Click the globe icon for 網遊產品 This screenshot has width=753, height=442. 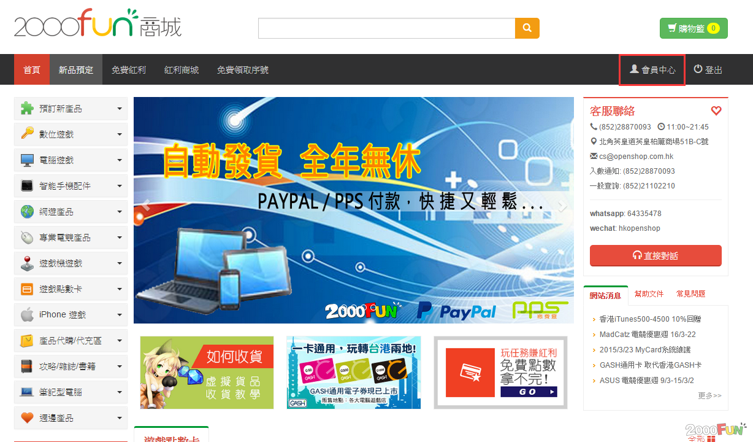[x=27, y=212]
